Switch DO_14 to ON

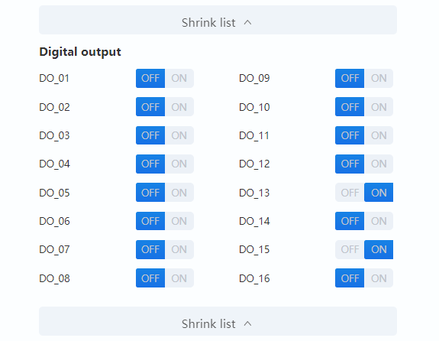coord(379,221)
